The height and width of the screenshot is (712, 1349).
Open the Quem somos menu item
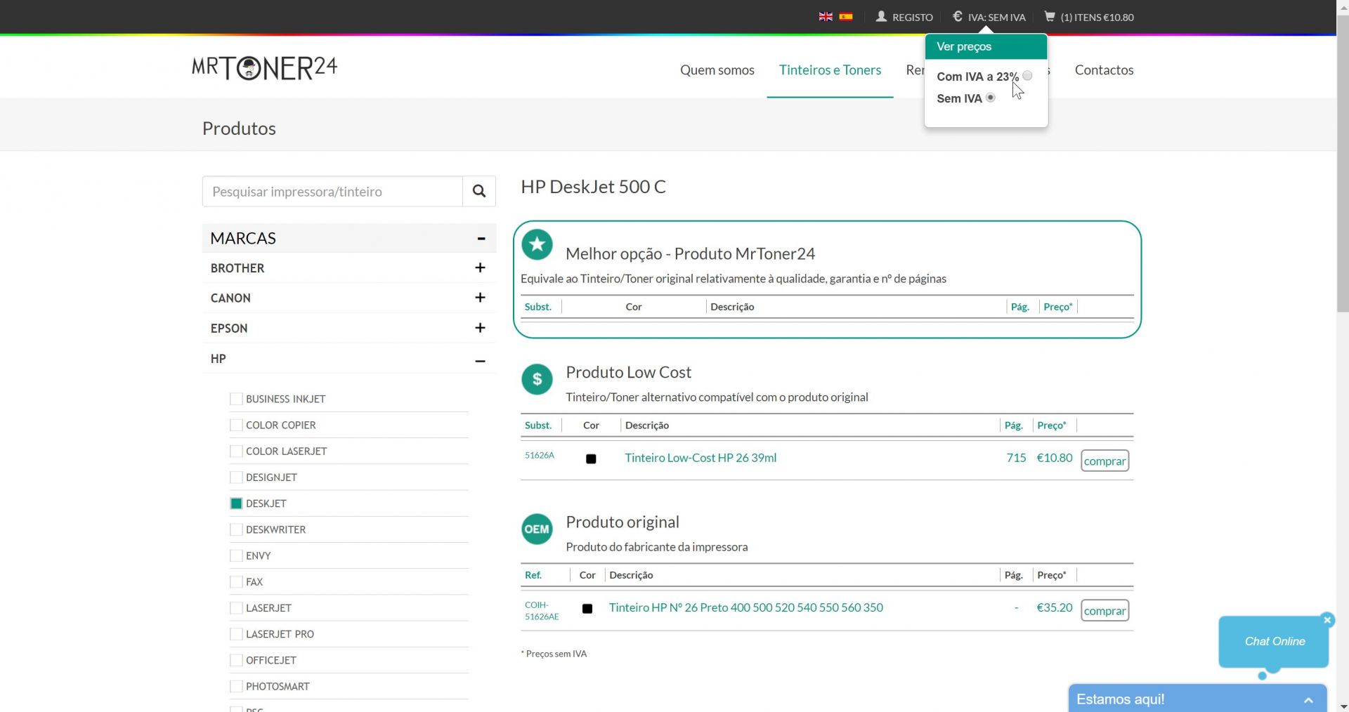pyautogui.click(x=717, y=70)
